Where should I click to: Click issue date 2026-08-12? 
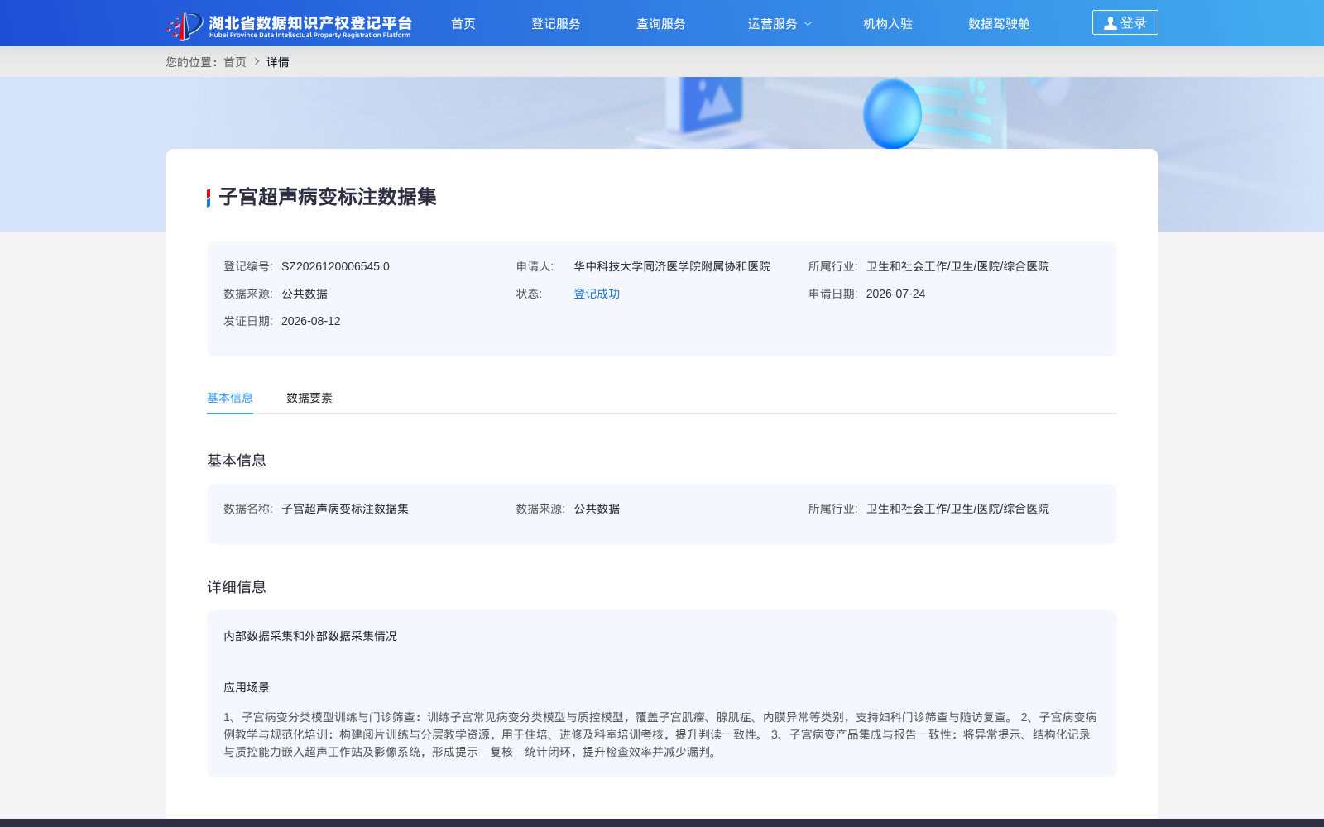[x=311, y=321]
